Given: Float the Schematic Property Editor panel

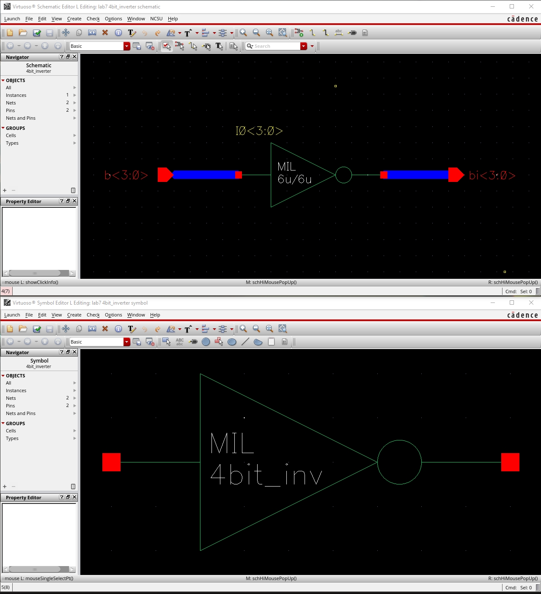Looking at the screenshot, I should point(68,201).
